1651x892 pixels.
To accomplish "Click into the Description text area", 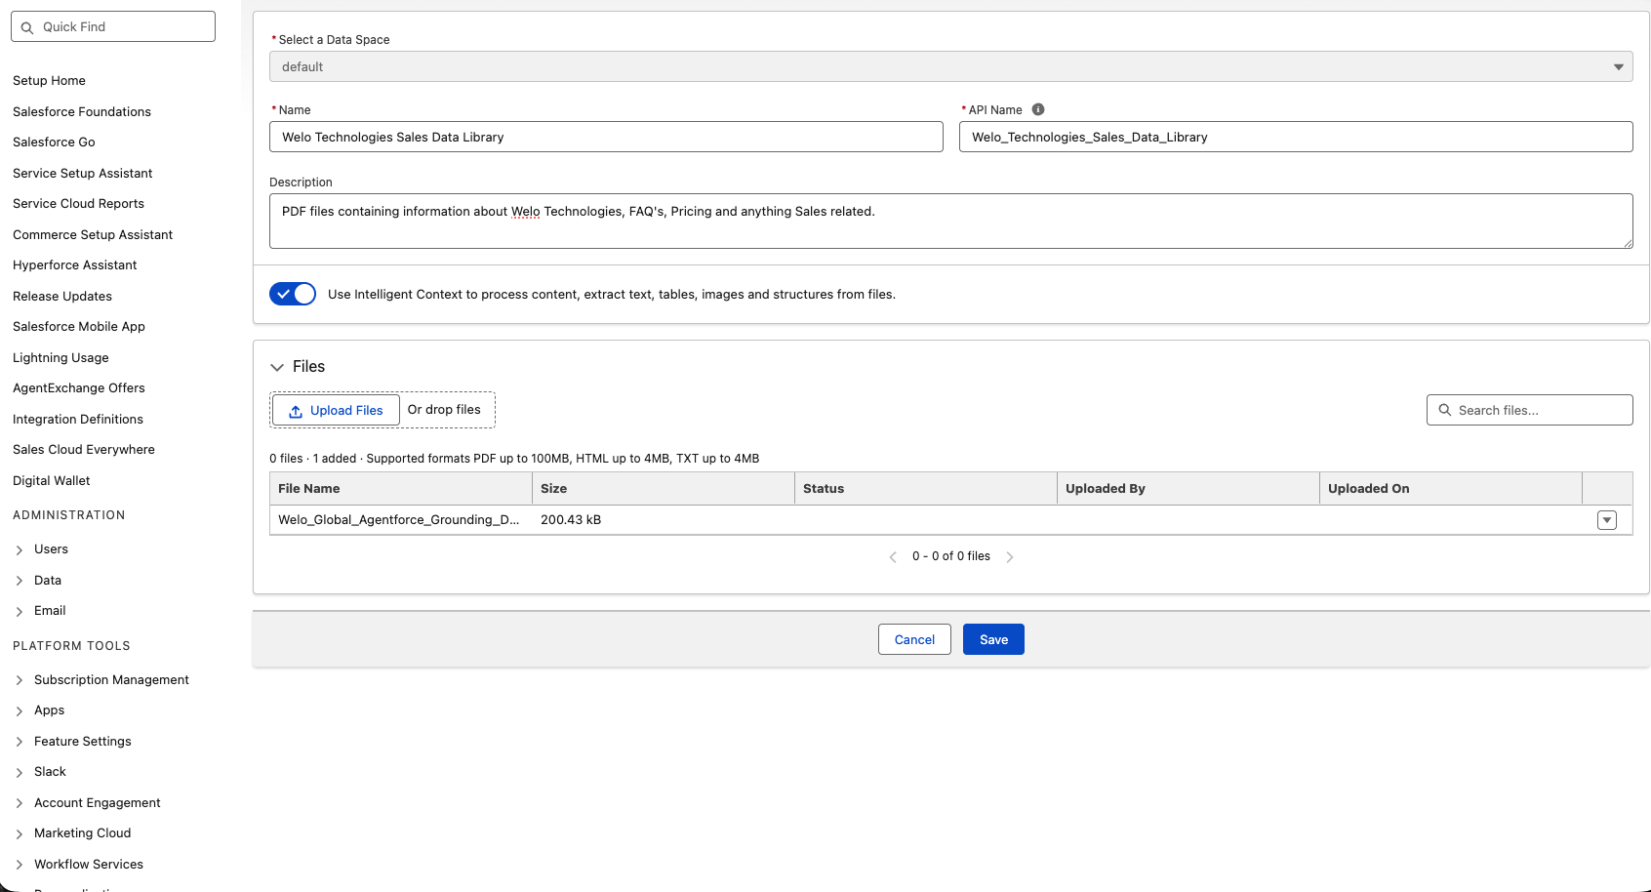I will [x=951, y=221].
